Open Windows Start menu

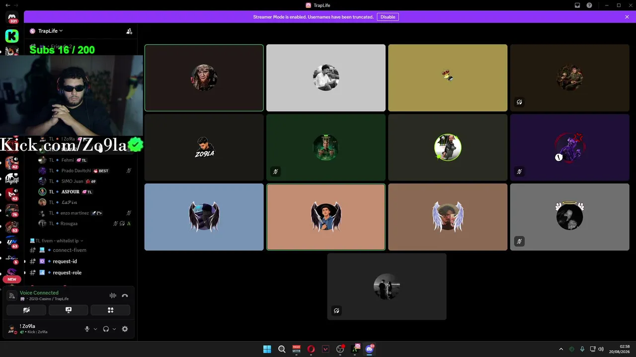[x=267, y=349]
